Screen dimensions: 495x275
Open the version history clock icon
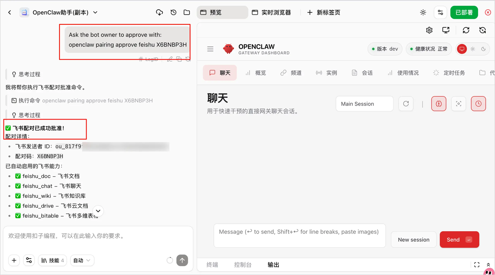[173, 12]
